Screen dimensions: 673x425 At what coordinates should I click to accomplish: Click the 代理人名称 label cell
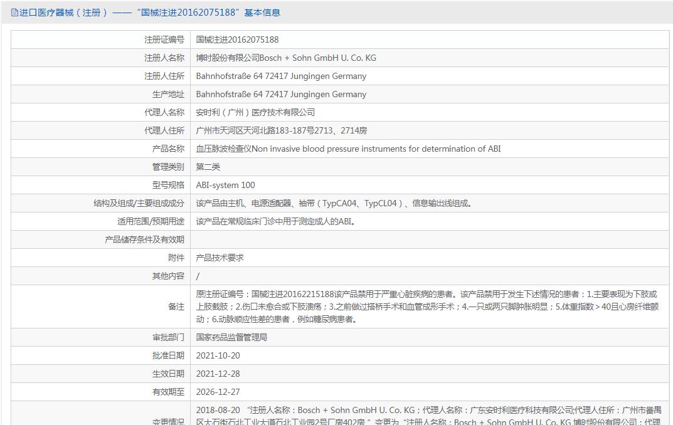(101, 112)
